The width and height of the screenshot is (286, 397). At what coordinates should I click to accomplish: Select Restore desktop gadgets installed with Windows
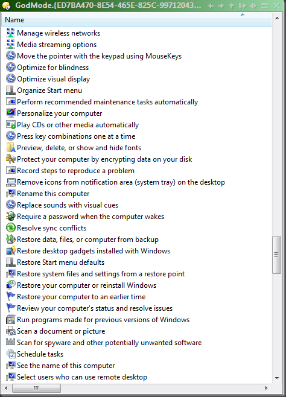pyautogui.click(x=94, y=251)
